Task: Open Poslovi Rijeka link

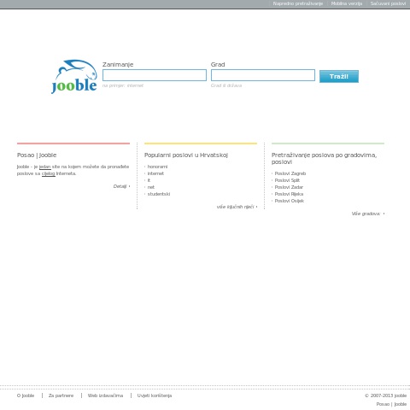Action: coord(289,194)
